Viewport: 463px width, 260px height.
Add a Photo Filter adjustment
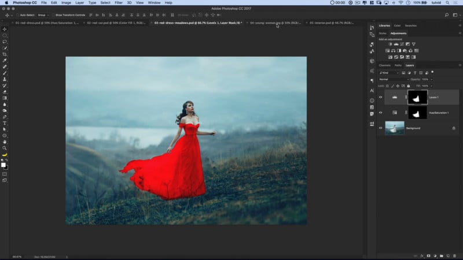405,50
